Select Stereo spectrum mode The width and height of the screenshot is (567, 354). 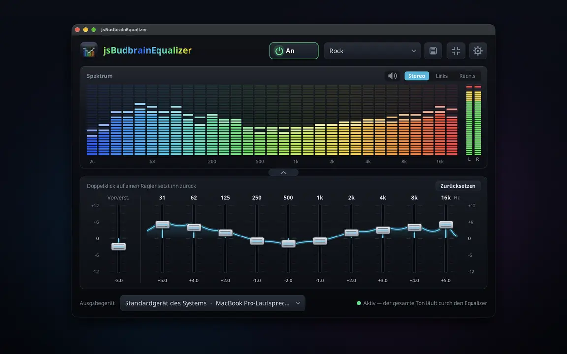pyautogui.click(x=416, y=76)
